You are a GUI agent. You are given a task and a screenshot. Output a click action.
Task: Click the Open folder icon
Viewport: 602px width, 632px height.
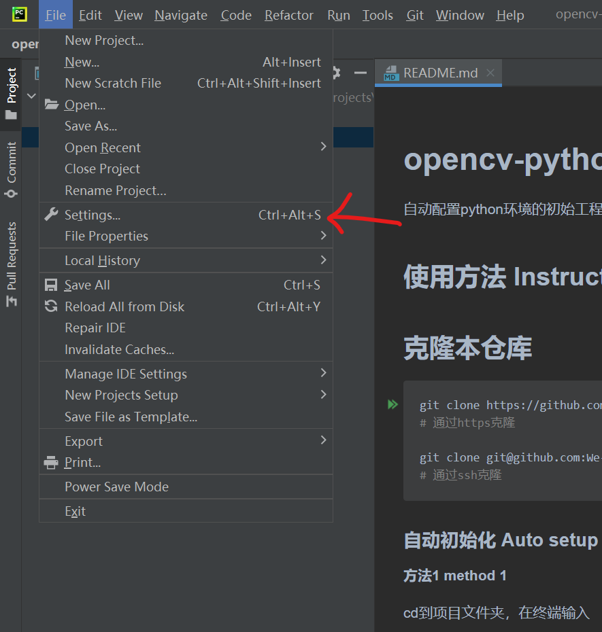click(51, 105)
